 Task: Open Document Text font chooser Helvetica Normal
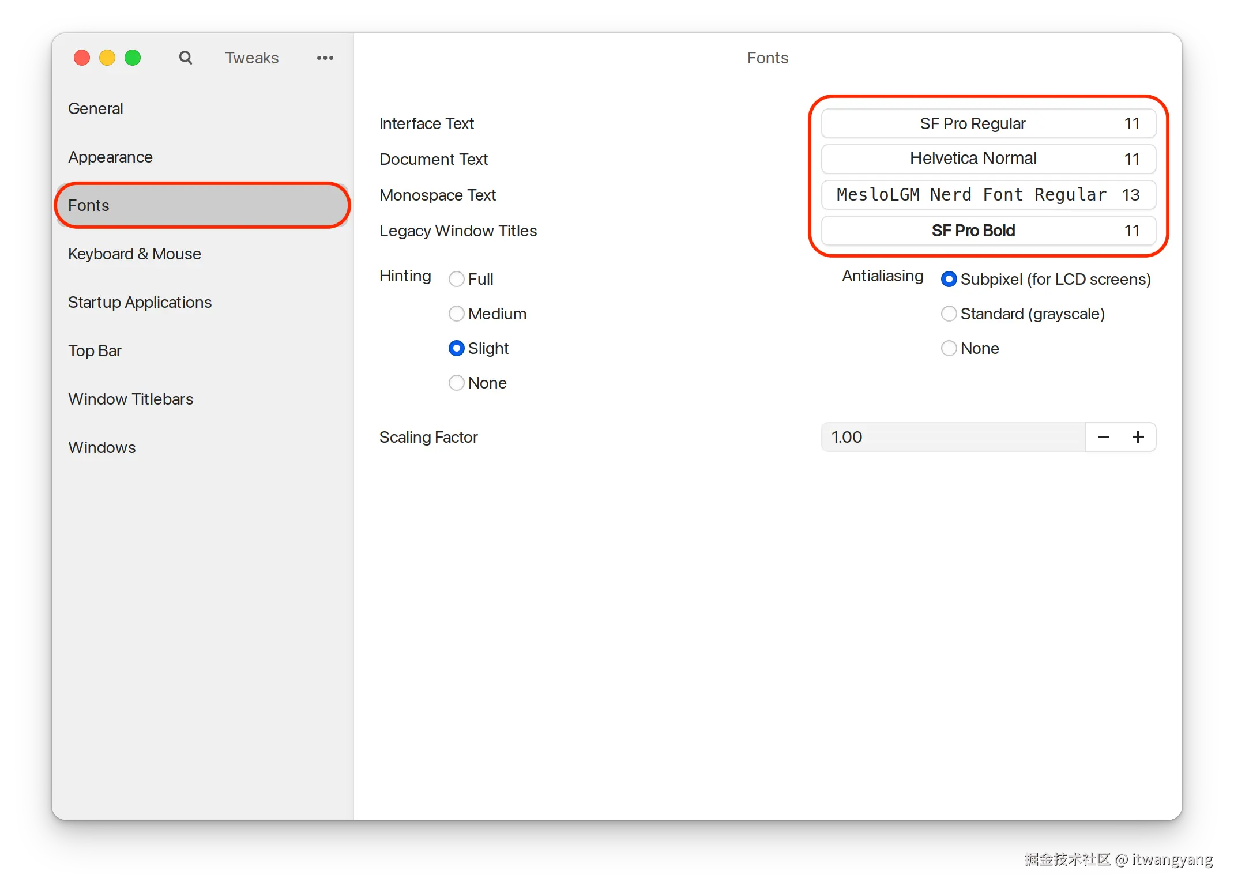click(988, 159)
